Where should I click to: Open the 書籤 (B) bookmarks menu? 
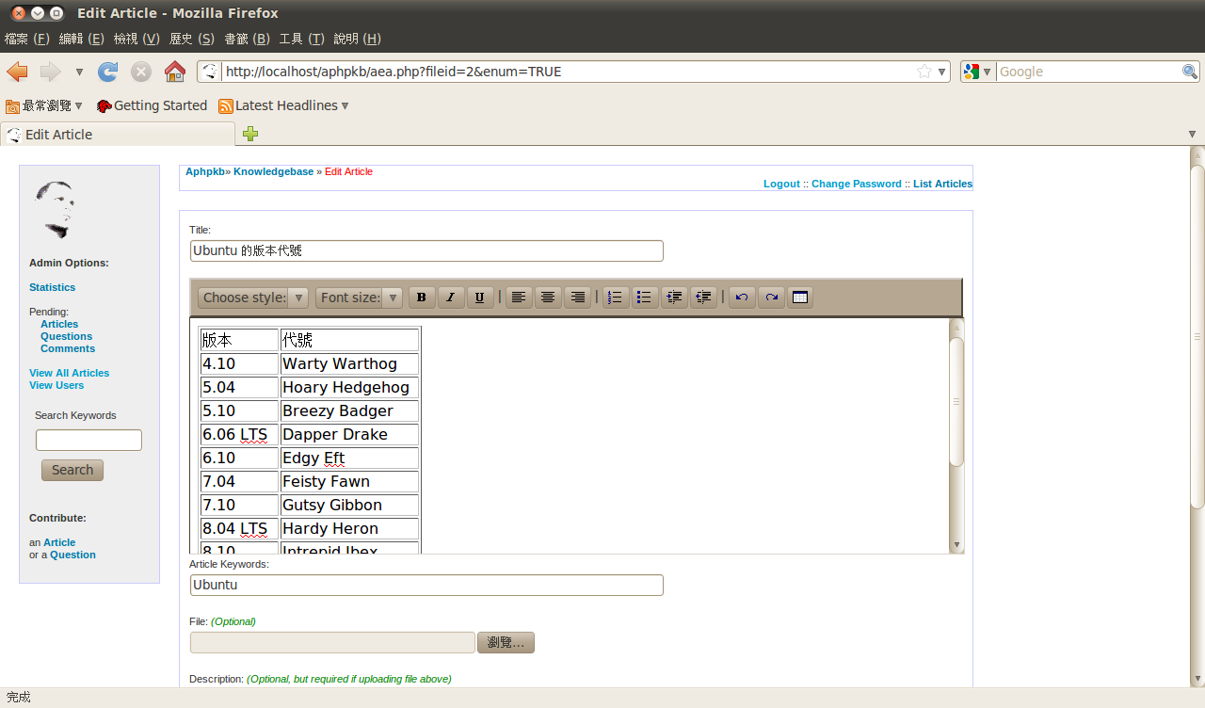(x=247, y=39)
